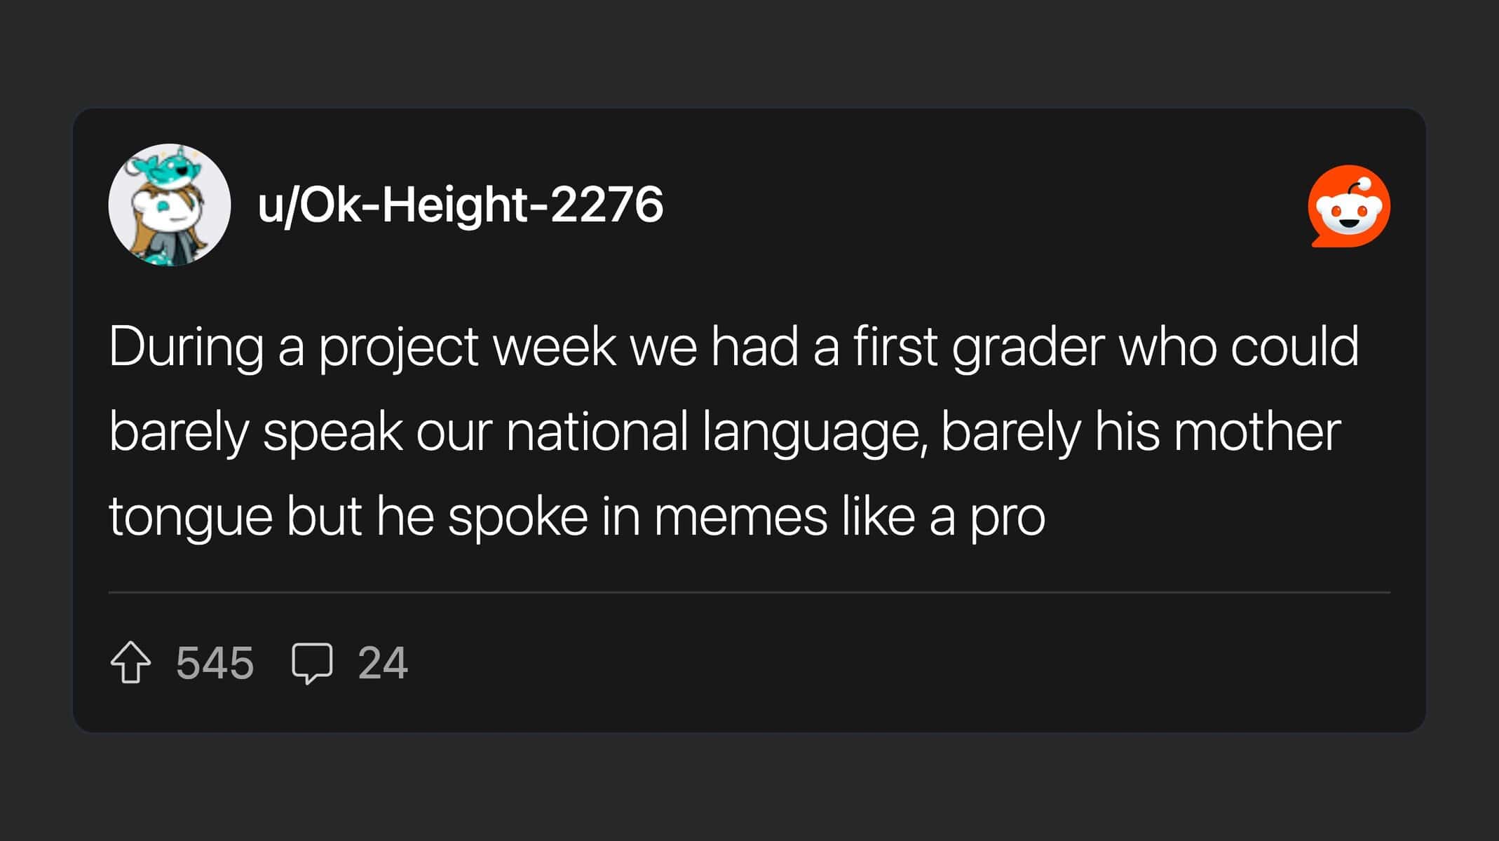
Task: Click the word "During" at the post start
Action: click(x=186, y=346)
